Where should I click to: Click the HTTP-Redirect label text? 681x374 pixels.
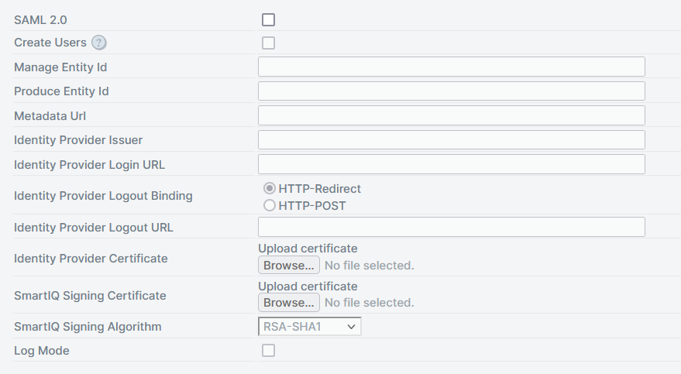click(x=320, y=189)
